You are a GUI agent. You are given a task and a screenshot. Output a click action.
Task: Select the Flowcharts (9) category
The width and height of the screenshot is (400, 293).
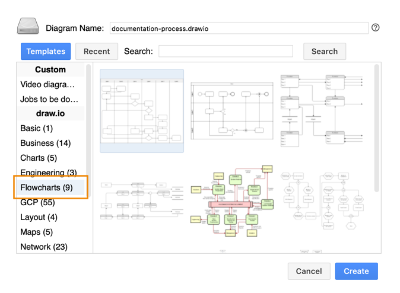50,187
